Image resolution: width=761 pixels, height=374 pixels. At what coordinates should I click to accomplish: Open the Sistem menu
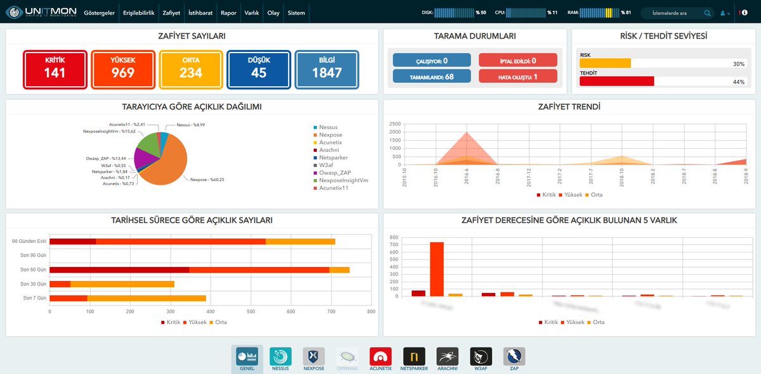click(x=296, y=13)
